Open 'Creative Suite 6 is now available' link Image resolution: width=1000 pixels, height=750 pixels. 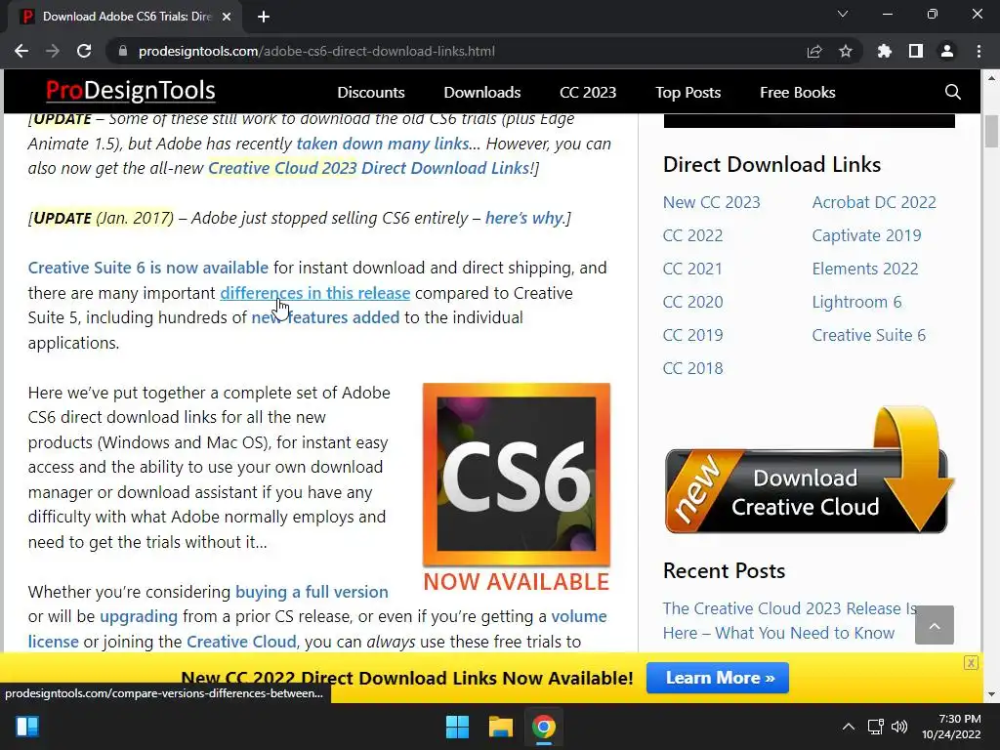pos(148,268)
